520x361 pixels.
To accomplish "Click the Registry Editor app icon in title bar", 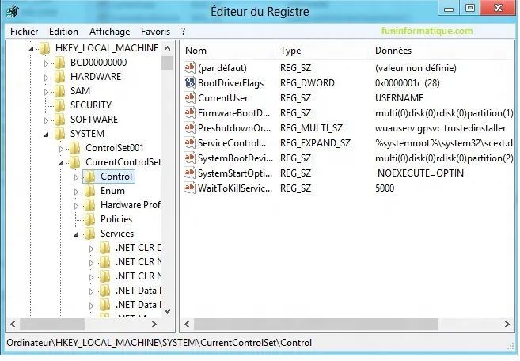I will pyautogui.click(x=13, y=12).
